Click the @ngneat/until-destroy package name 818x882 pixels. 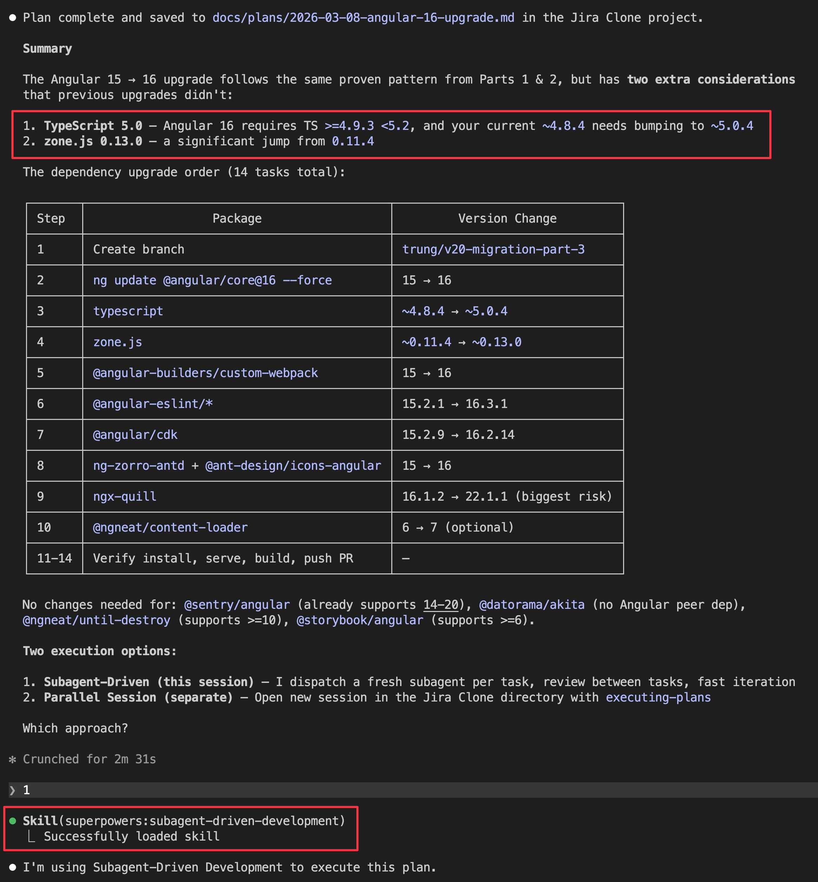pos(96,620)
